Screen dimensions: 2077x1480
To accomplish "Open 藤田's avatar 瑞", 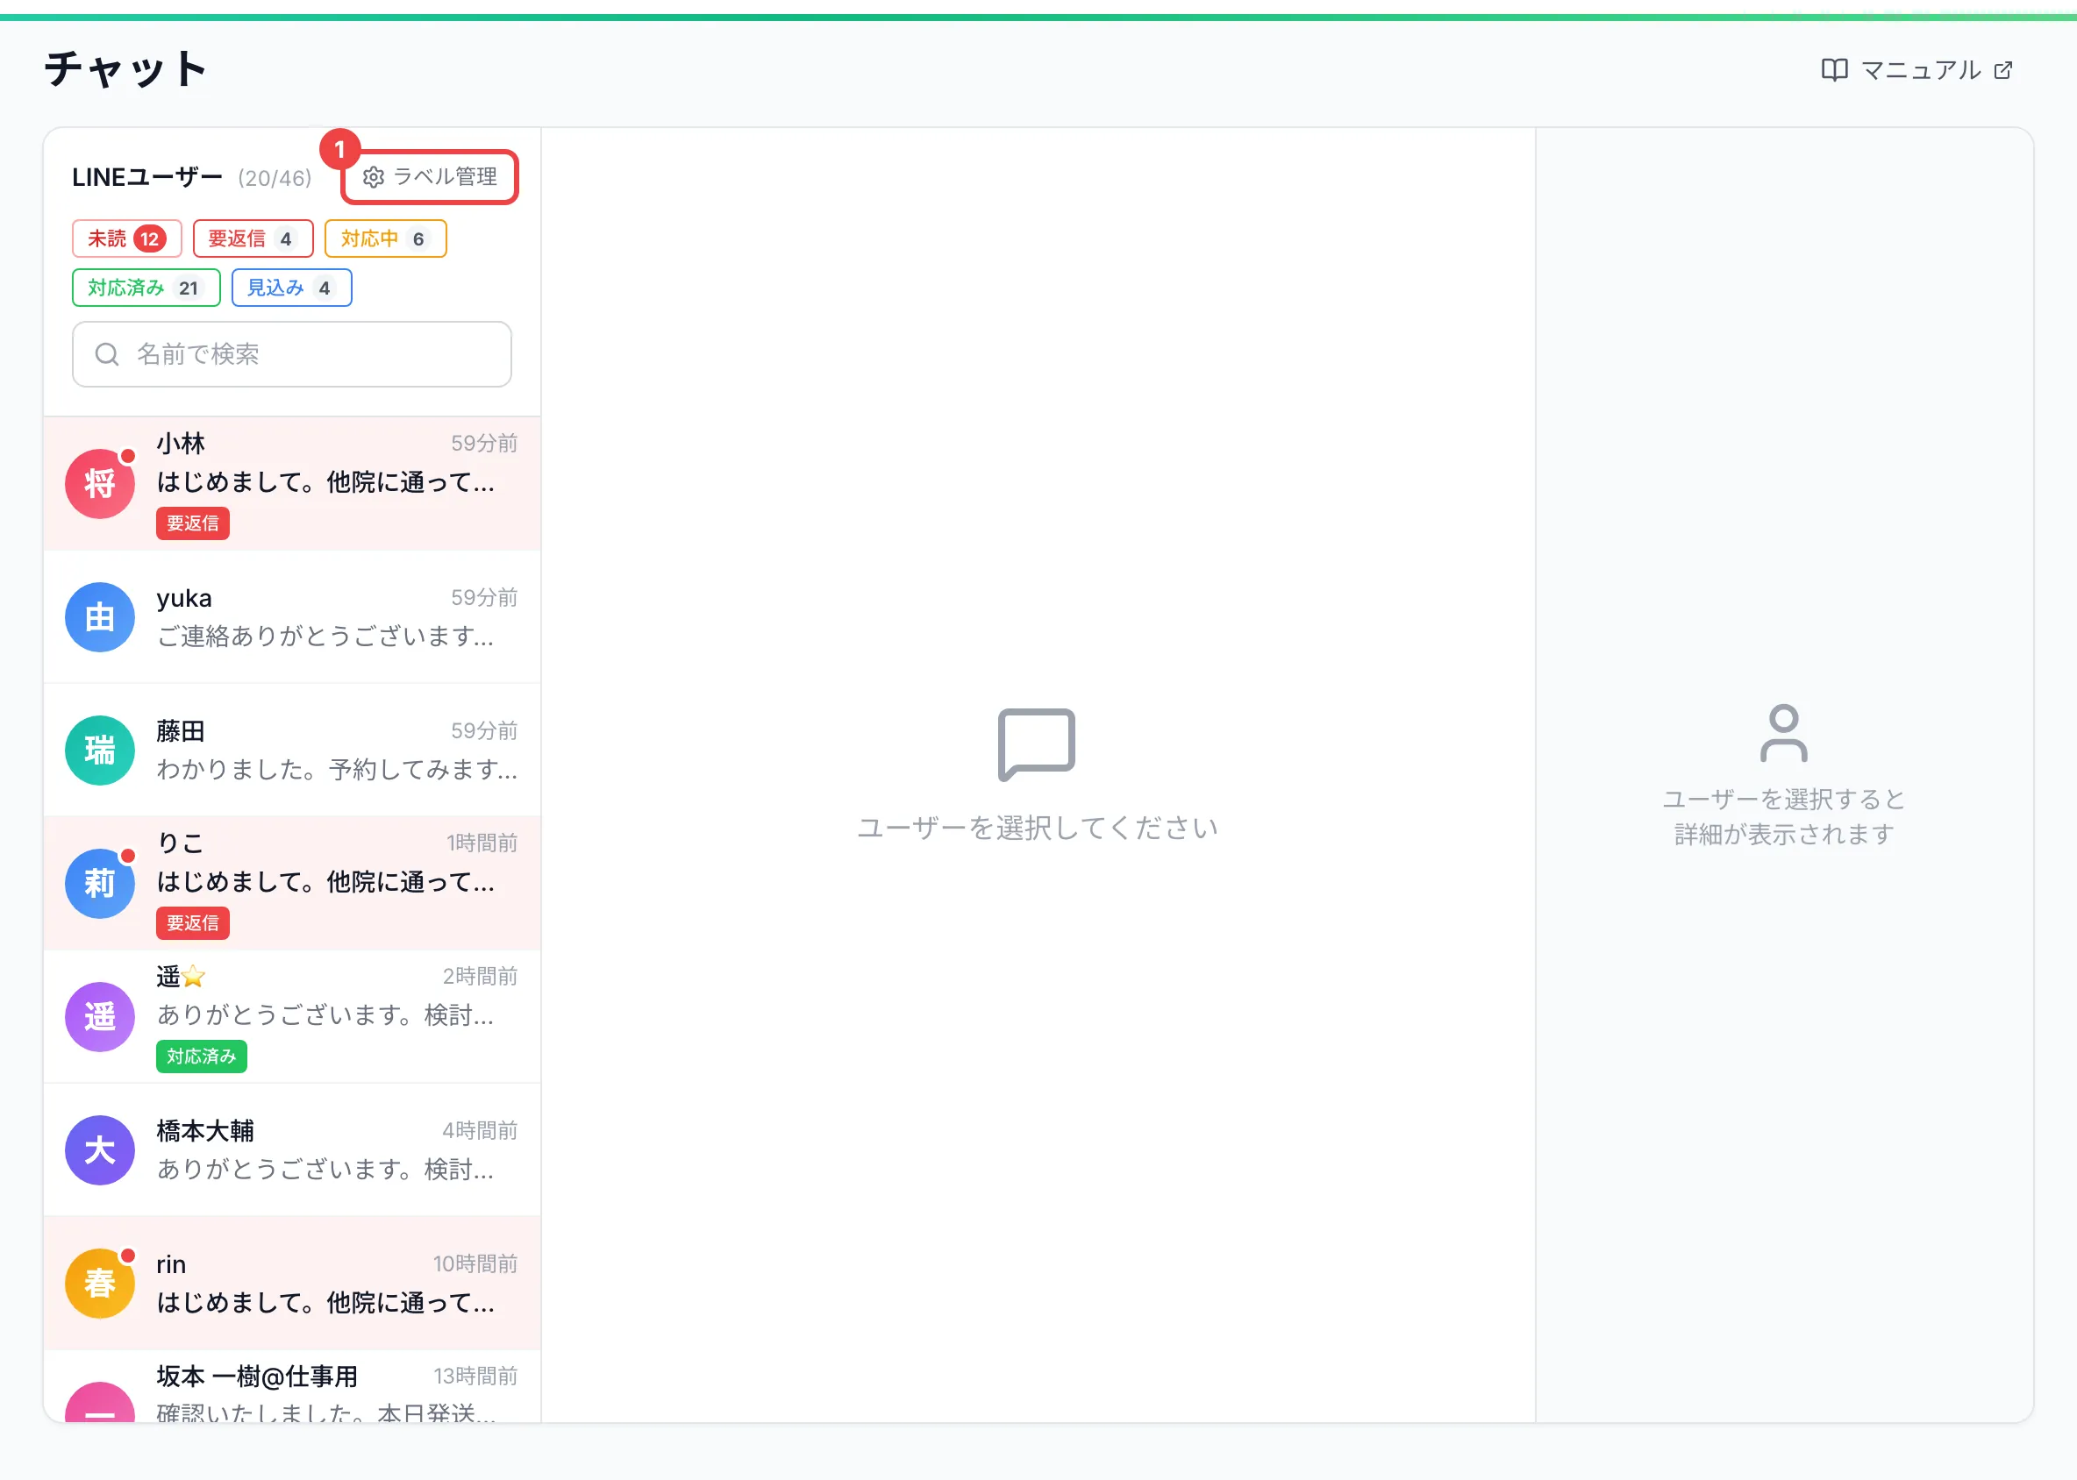I will 99,751.
